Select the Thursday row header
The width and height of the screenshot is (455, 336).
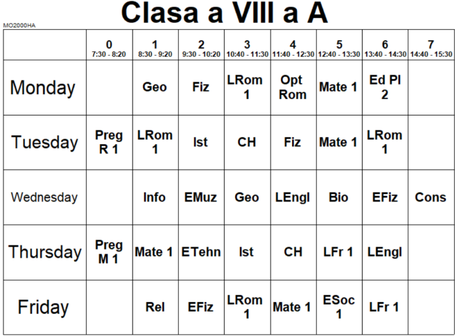point(44,252)
